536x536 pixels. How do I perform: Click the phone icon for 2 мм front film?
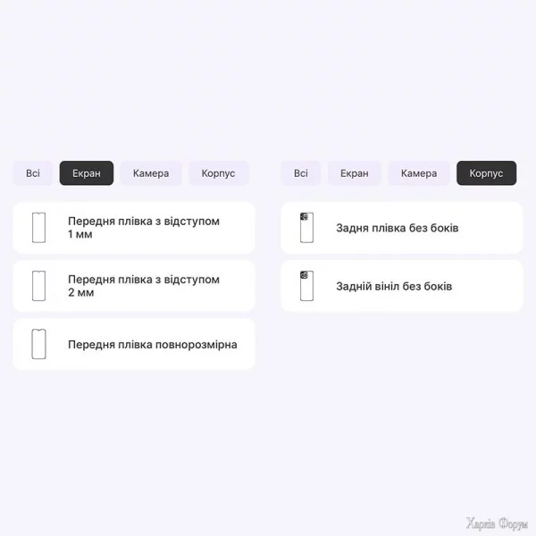tap(38, 286)
